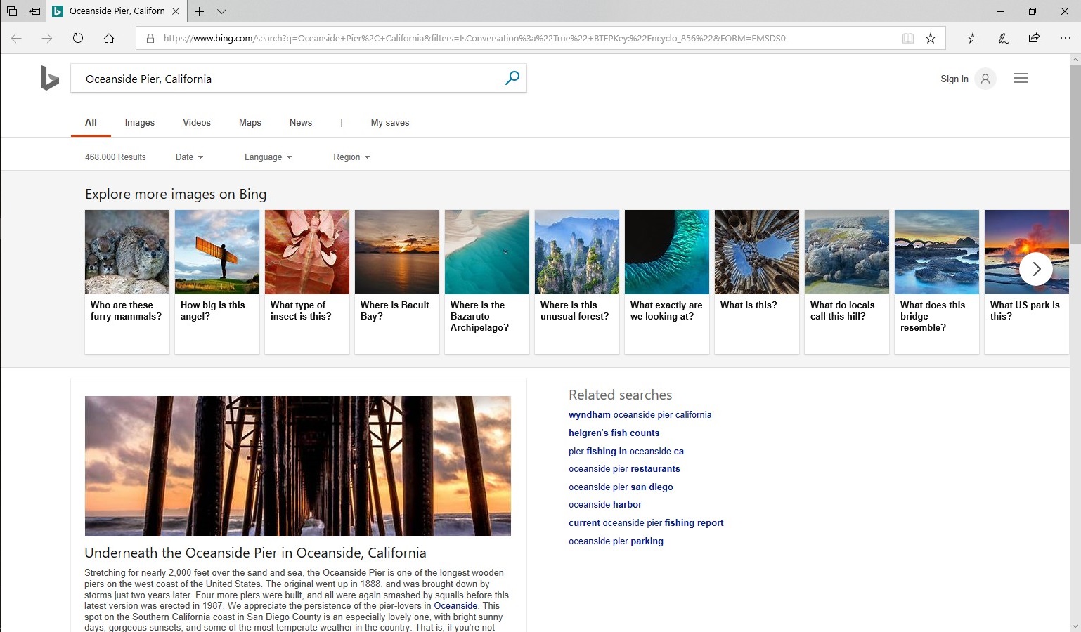The height and width of the screenshot is (632, 1081).
Task: Go back with the browser back arrow
Action: [x=16, y=38]
